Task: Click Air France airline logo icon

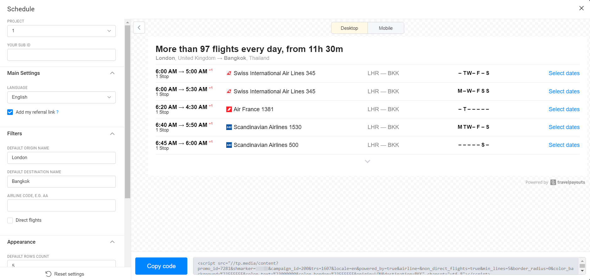Action: point(229,109)
